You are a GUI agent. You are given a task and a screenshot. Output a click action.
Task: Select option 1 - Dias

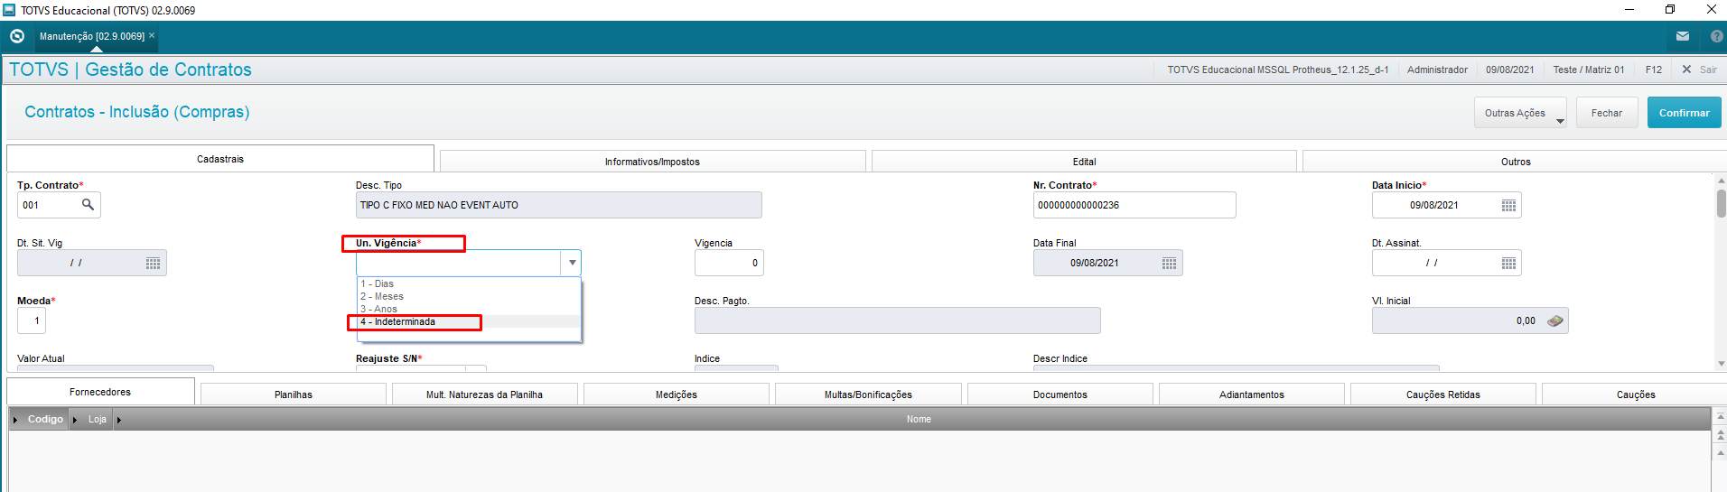point(469,283)
